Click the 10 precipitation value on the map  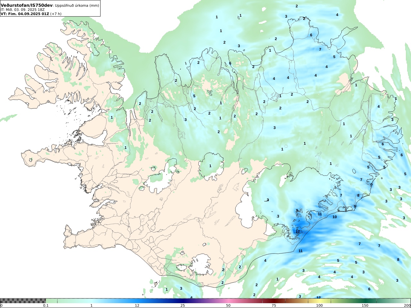[x=335, y=217]
